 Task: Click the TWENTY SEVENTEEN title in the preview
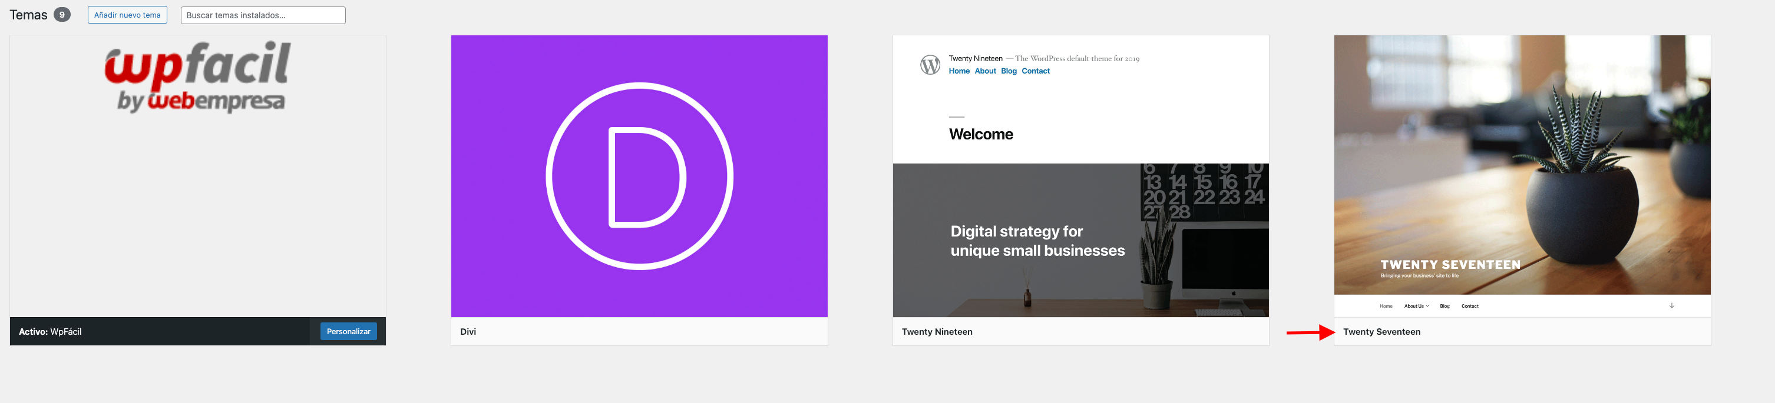1450,265
